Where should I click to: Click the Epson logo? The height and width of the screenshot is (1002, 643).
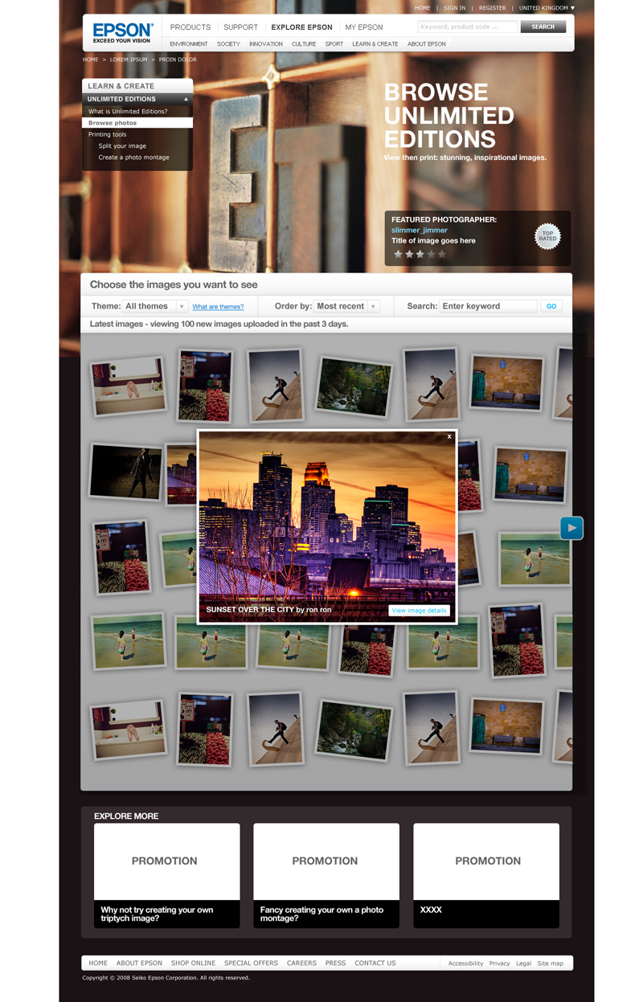[121, 32]
